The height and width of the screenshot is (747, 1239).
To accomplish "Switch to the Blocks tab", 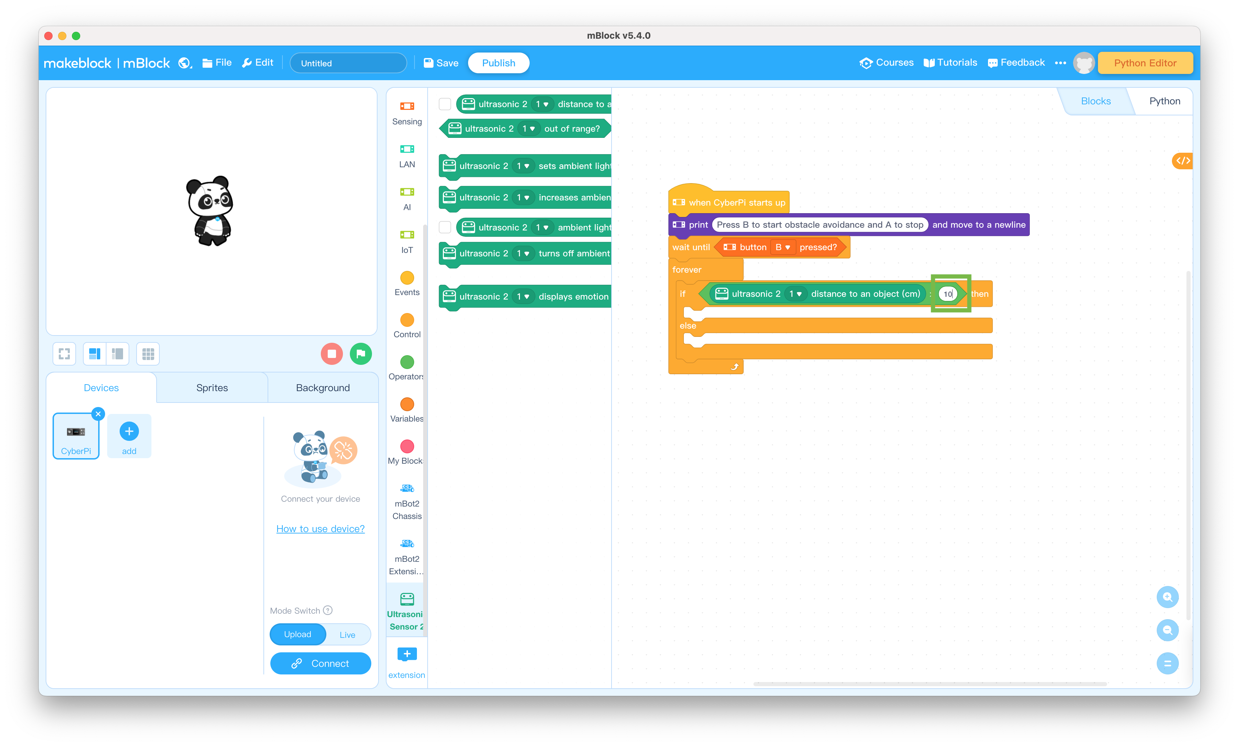I will point(1096,101).
